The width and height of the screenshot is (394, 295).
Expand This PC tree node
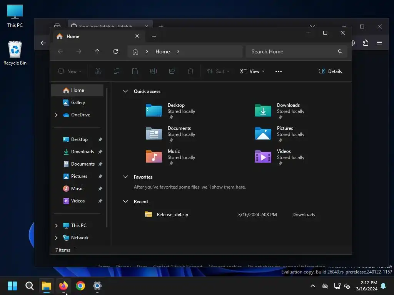56,225
